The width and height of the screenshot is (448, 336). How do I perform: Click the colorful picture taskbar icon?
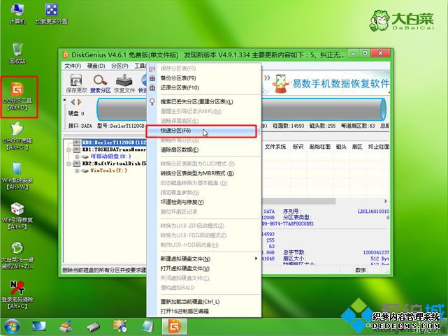[120, 327]
